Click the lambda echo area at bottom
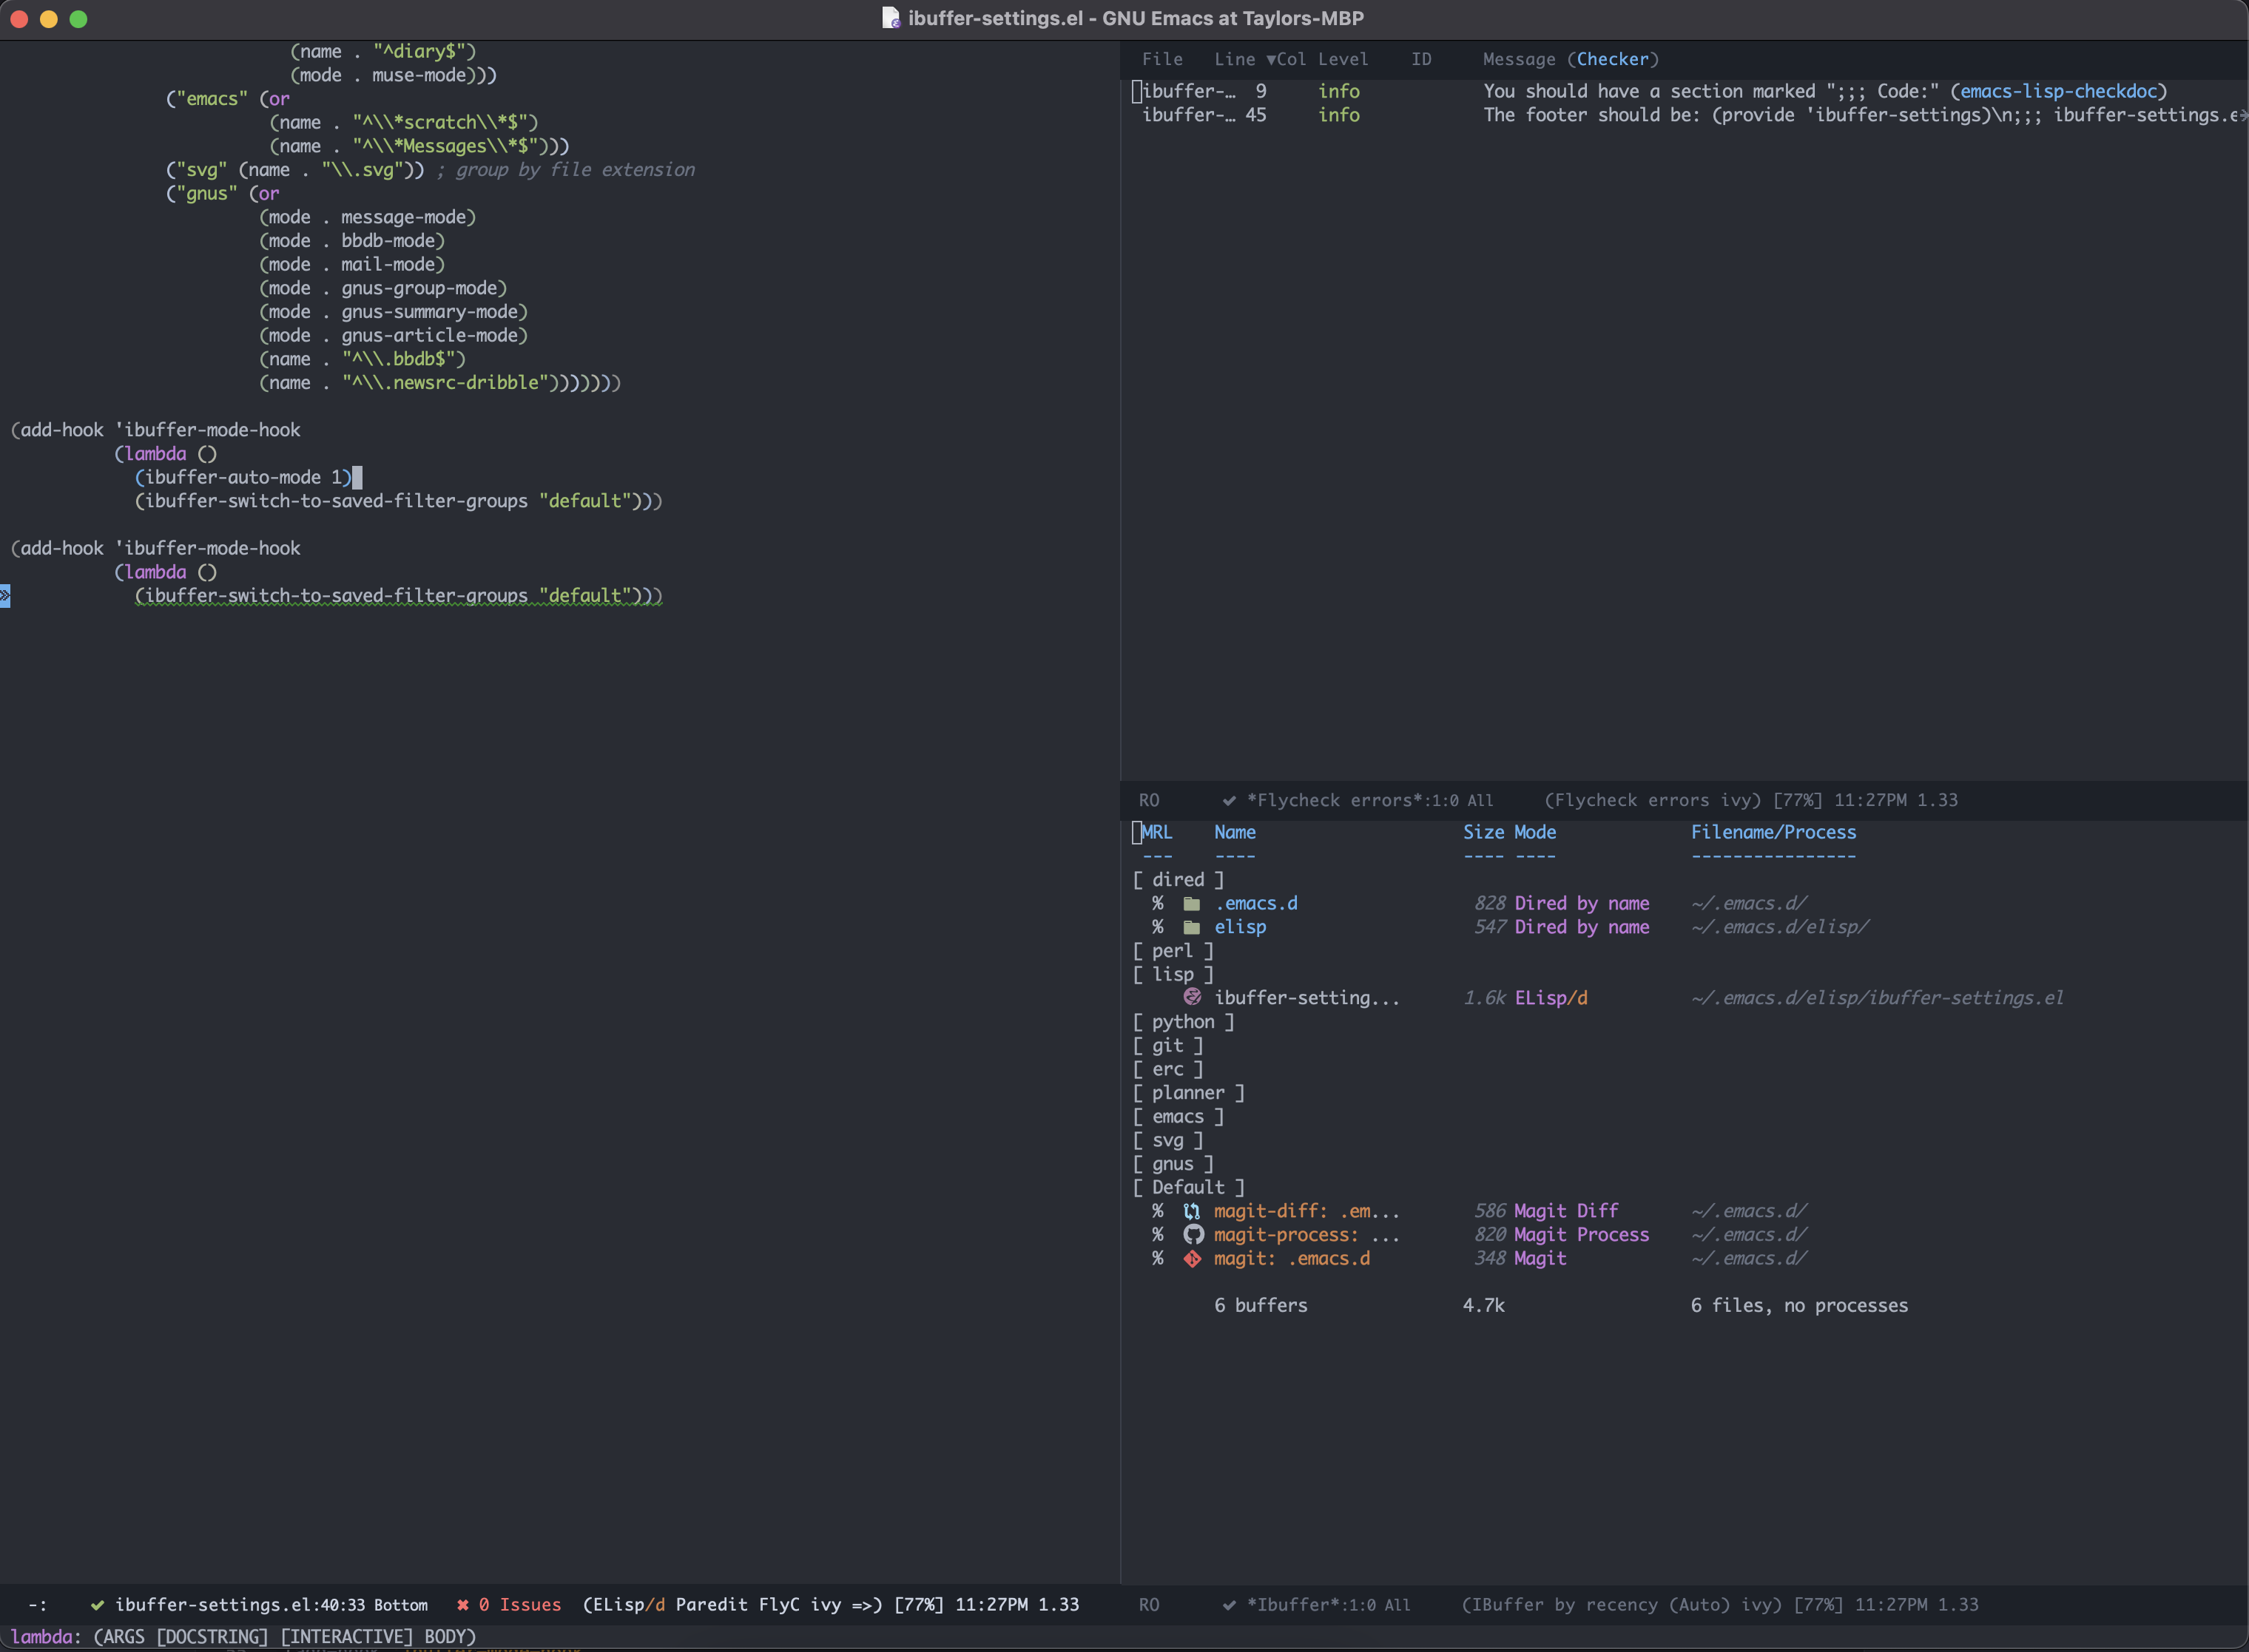The image size is (2249, 1652). point(243,1637)
